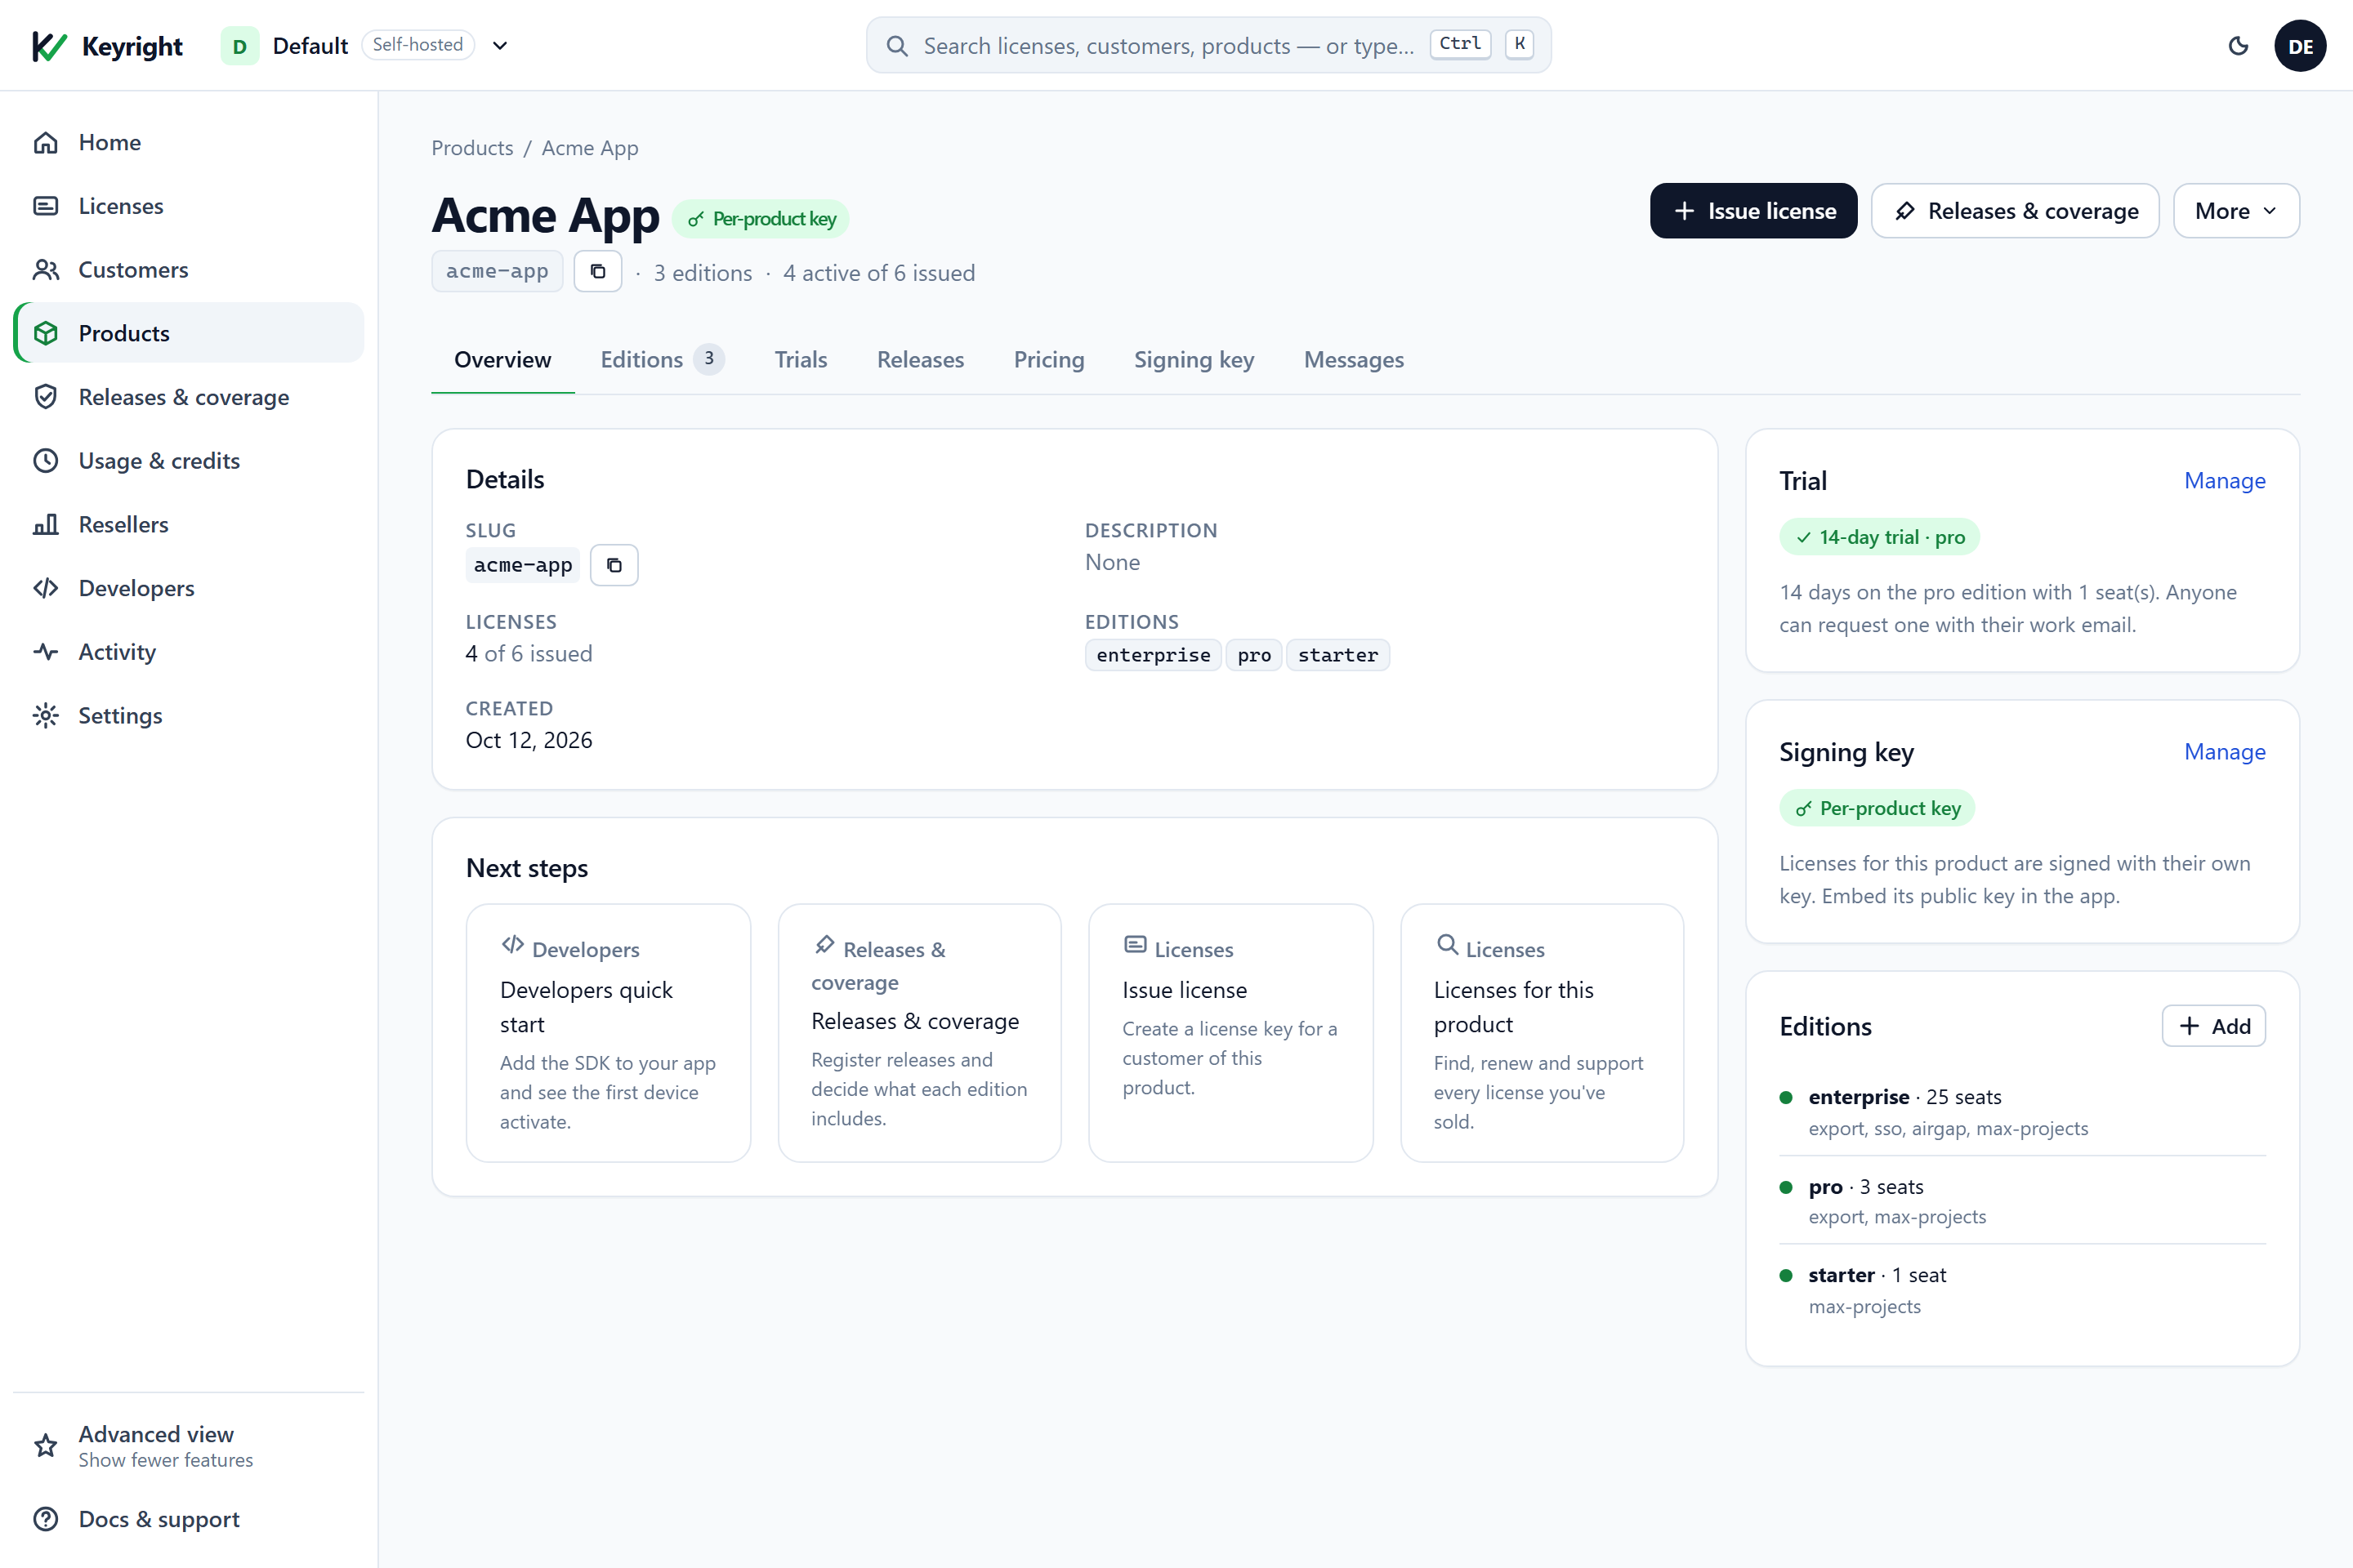Screen dimensions: 2353x1568
Task: Open Home in sidebar
Action: 189,142
